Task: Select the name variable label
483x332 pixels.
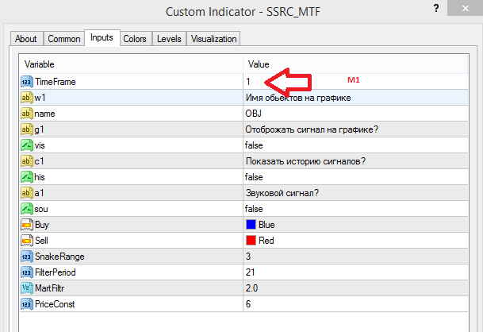Action: coord(44,114)
